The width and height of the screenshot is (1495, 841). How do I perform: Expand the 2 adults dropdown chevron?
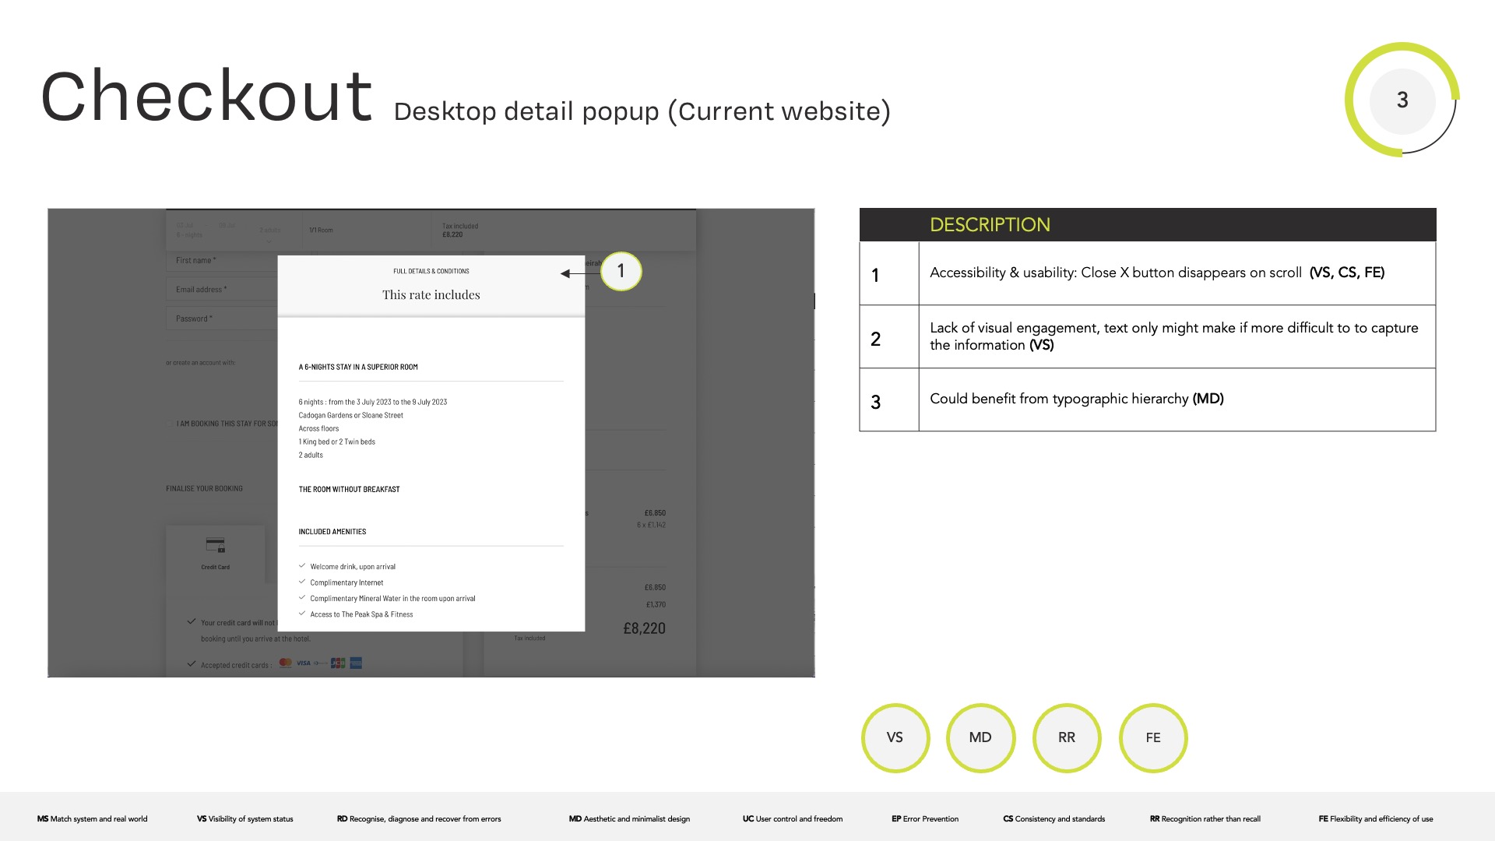(x=269, y=241)
